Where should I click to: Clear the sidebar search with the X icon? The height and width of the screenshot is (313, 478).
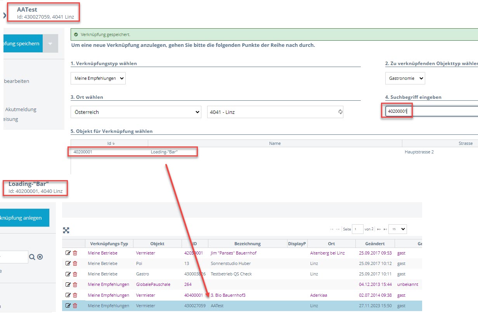(x=40, y=257)
